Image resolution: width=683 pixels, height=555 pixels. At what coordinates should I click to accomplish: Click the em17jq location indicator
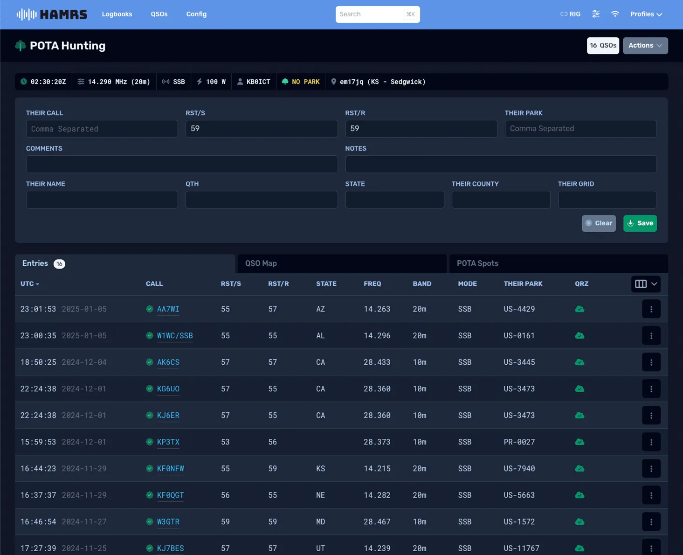point(378,82)
